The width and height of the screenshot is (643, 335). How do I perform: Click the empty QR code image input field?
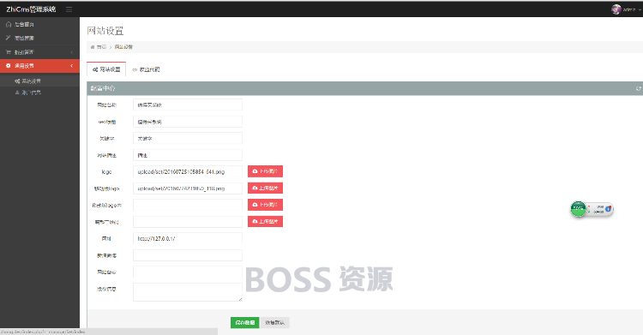(188, 221)
